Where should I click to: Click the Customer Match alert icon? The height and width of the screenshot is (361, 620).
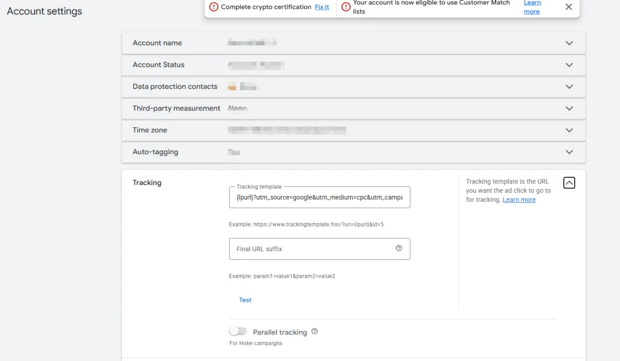pyautogui.click(x=346, y=7)
